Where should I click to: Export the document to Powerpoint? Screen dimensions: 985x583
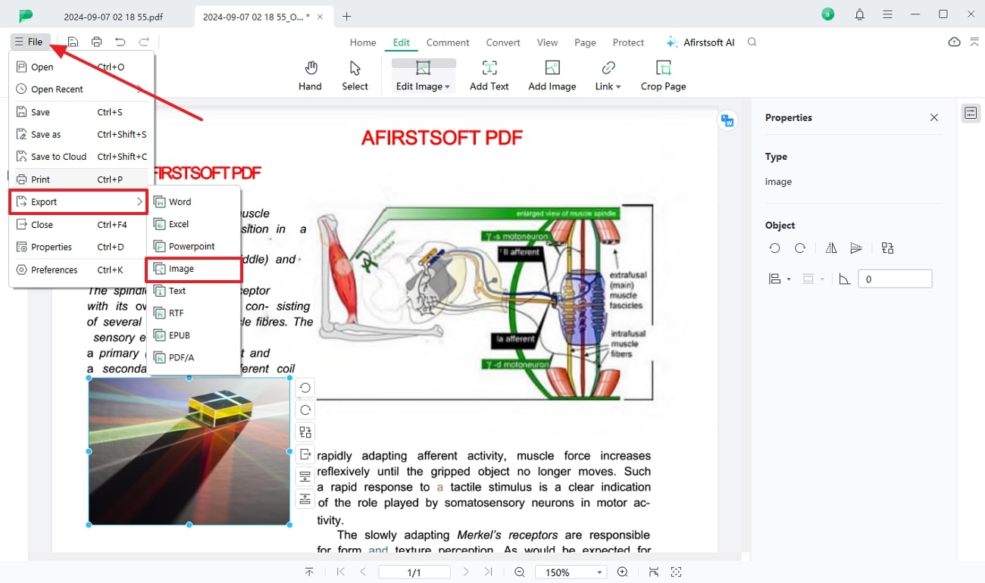pos(193,246)
